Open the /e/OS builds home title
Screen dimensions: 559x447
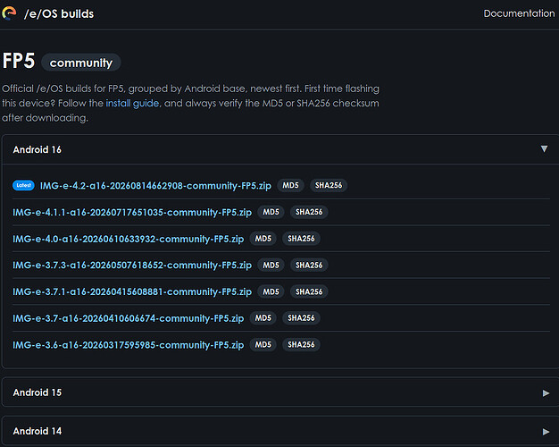coord(59,14)
